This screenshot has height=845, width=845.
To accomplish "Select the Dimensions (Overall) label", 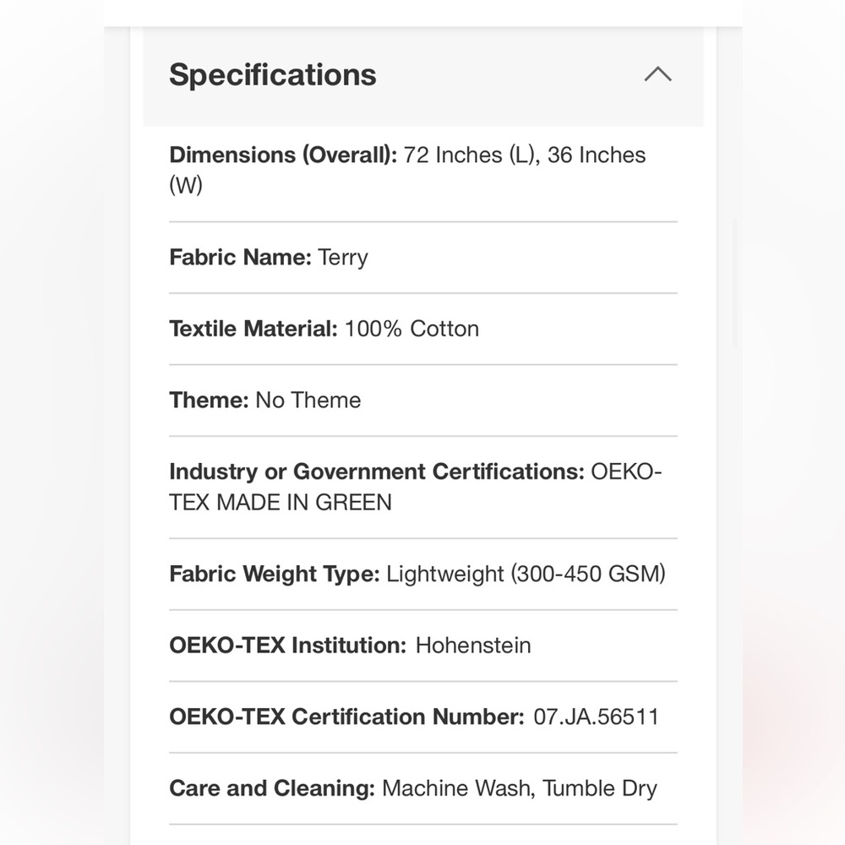I will click(283, 155).
